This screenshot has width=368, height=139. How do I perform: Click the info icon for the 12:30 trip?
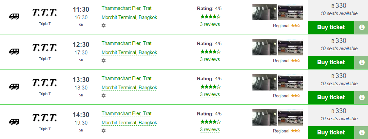pyautogui.click(x=361, y=63)
